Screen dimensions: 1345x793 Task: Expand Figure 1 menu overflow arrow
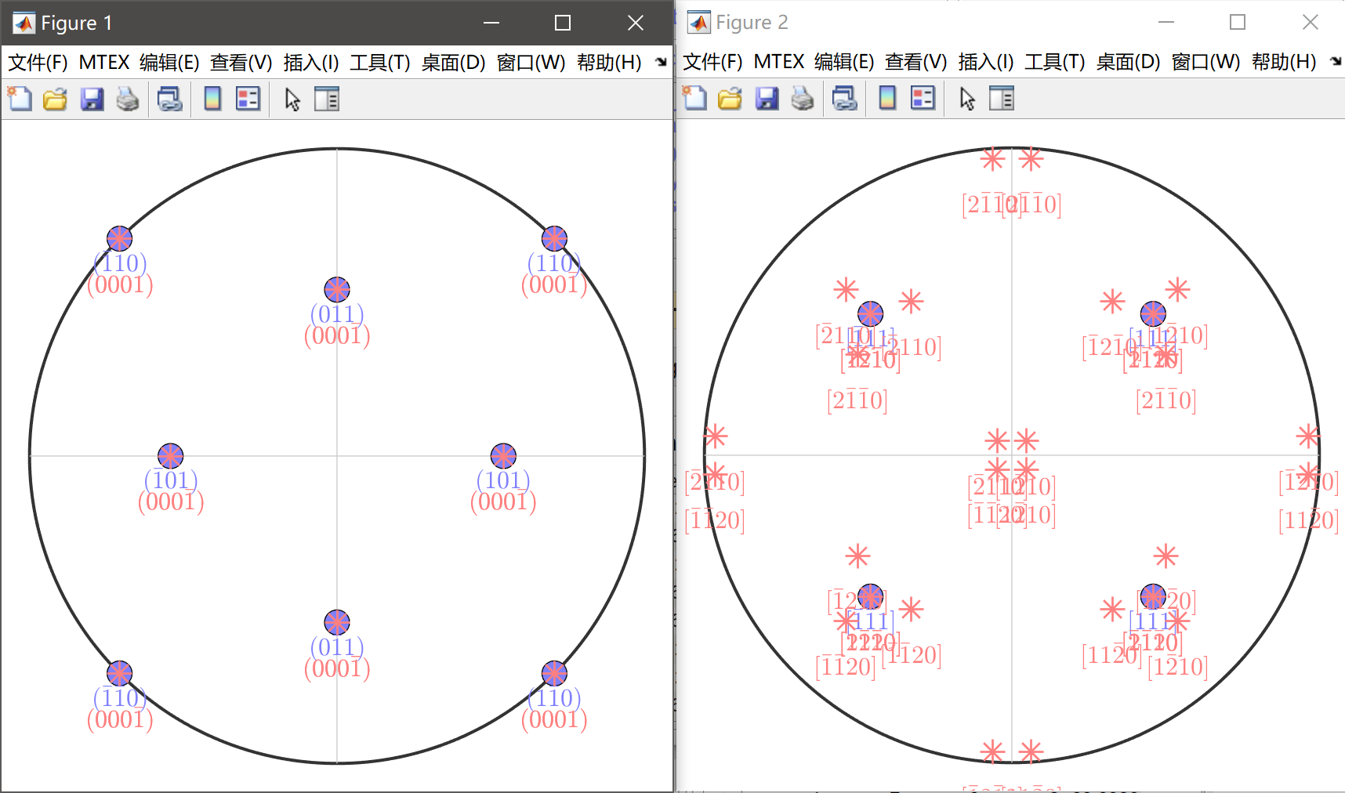(x=662, y=62)
